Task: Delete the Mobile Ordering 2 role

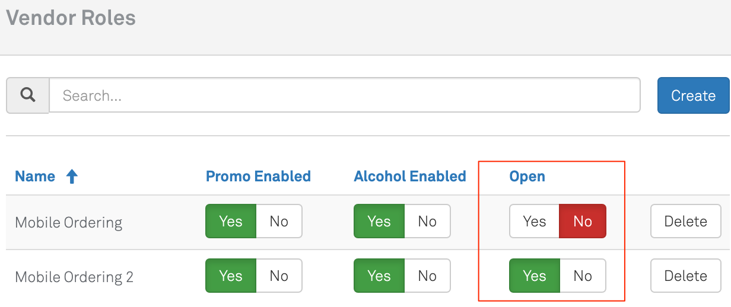Action: click(x=685, y=276)
